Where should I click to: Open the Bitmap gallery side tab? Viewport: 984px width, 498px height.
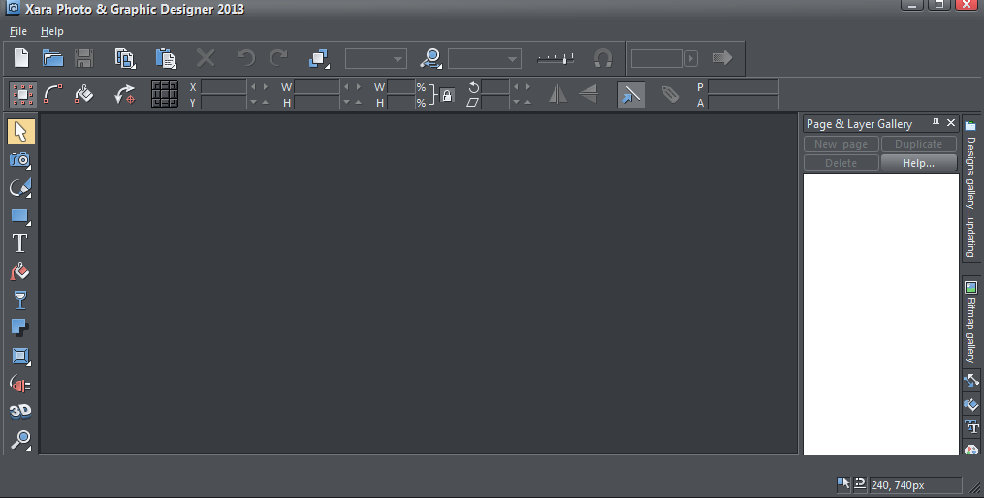(970, 323)
